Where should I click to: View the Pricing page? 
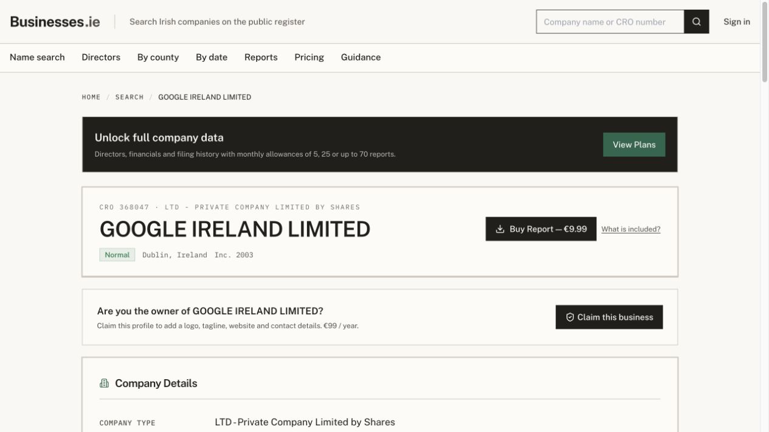pos(309,57)
